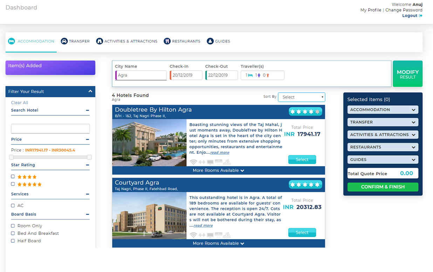This screenshot has height=272, width=433.
Task: Select the Courtyard Agra hotel
Action: pos(302,232)
